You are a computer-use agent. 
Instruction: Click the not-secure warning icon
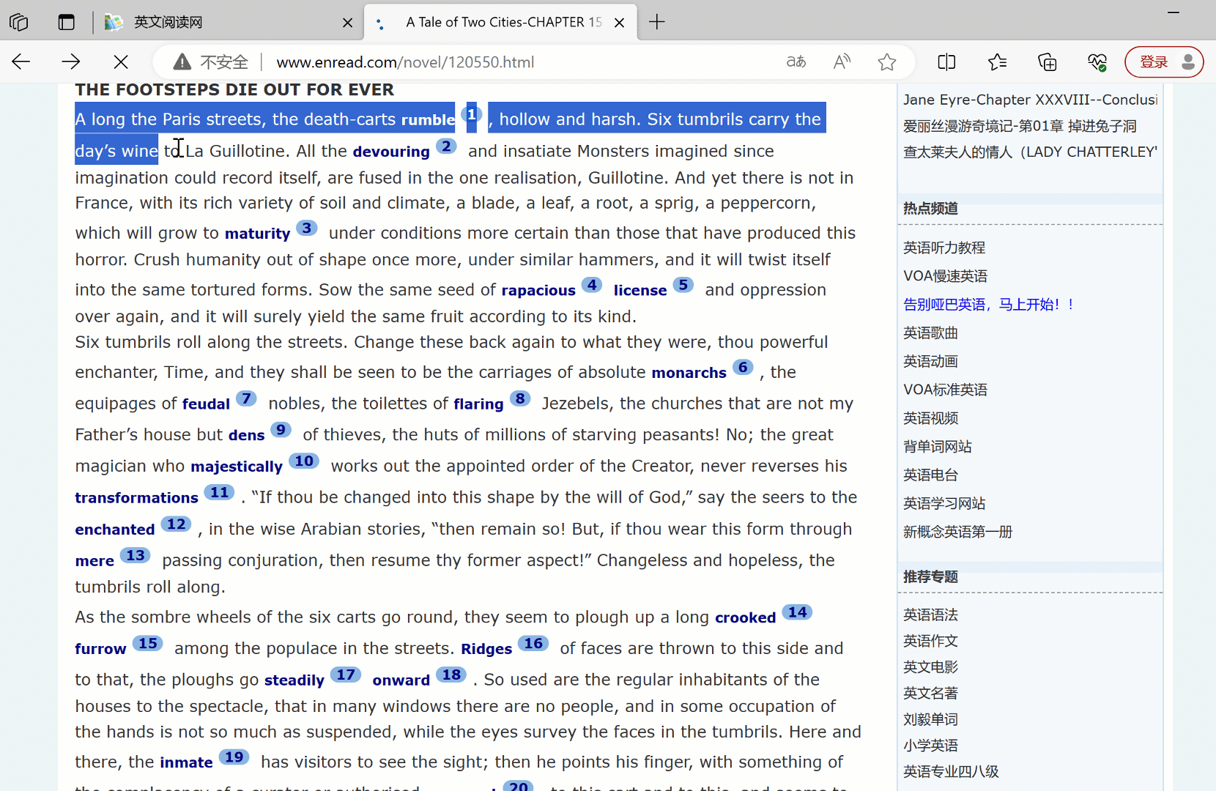(182, 62)
